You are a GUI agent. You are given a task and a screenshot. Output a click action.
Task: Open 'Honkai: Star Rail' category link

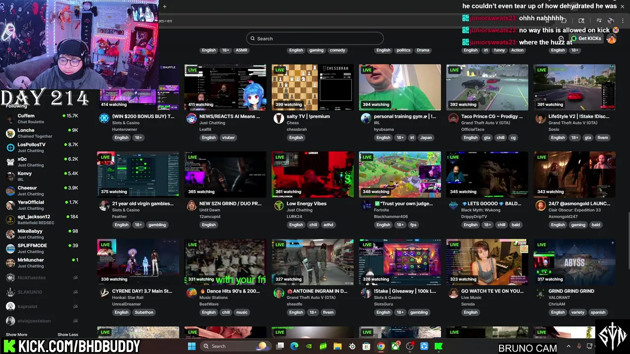(127, 297)
